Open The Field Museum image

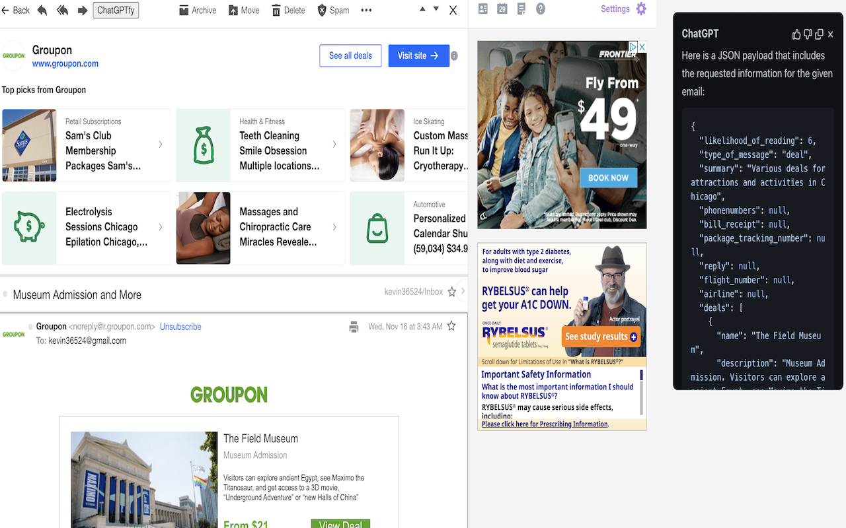(x=144, y=480)
